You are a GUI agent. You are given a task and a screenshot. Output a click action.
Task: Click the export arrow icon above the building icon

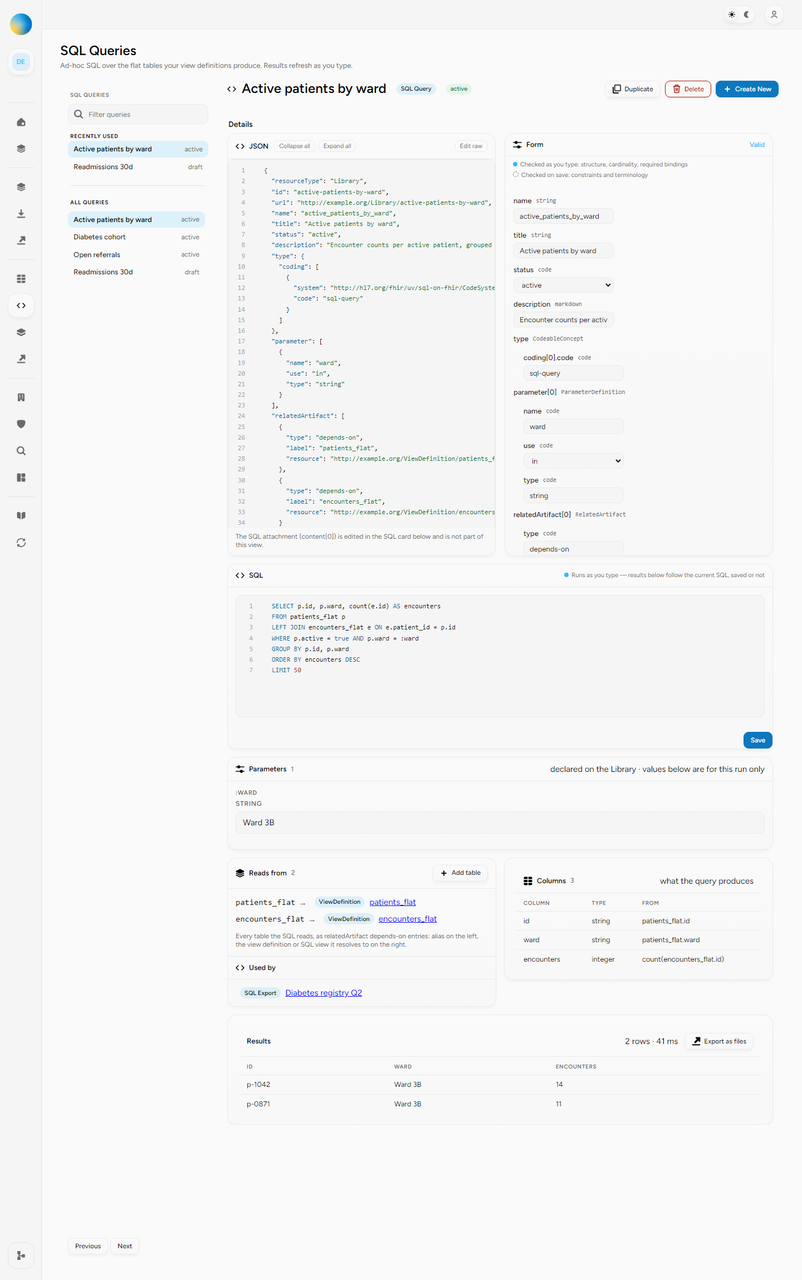[x=21, y=359]
